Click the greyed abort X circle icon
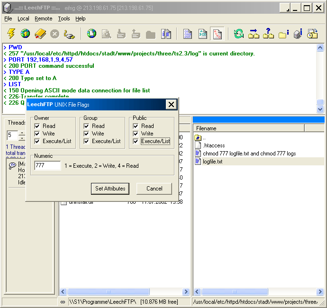This screenshot has width=327, height=308. click(54, 34)
